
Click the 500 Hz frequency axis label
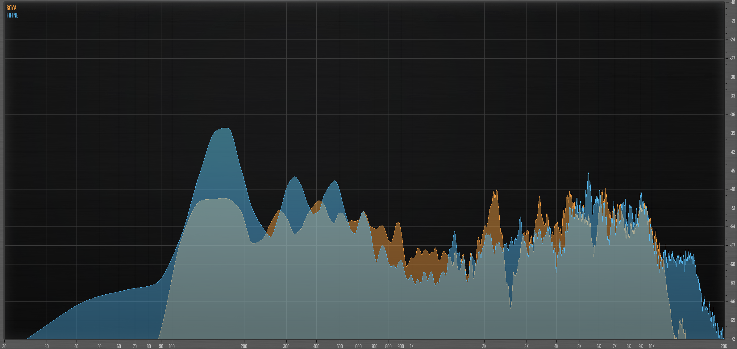point(339,346)
